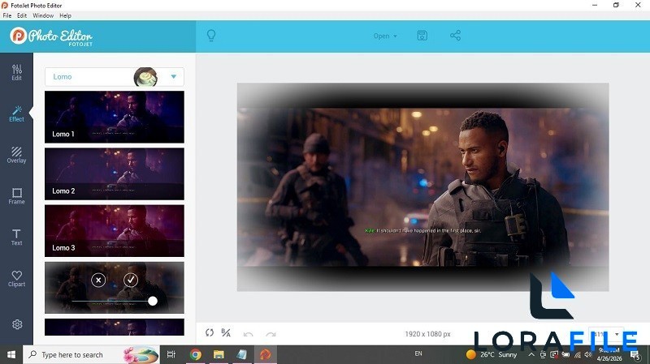Image resolution: width=650 pixels, height=364 pixels.
Task: Show hidden tray icons chevron
Action: (531, 354)
